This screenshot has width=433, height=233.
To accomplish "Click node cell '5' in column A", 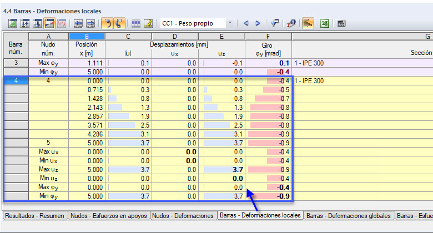I will [48, 143].
